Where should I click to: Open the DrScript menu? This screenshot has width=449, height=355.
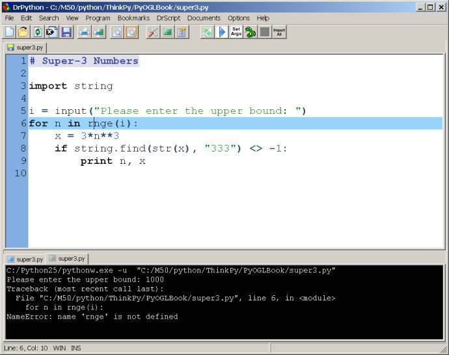pos(169,18)
